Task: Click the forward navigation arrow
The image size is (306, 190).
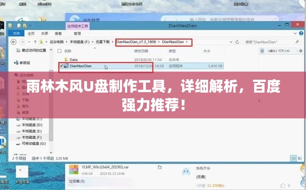Action: coord(22,42)
